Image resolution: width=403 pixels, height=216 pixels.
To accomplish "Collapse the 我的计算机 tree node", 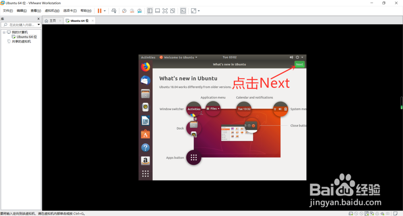I will pos(4,32).
